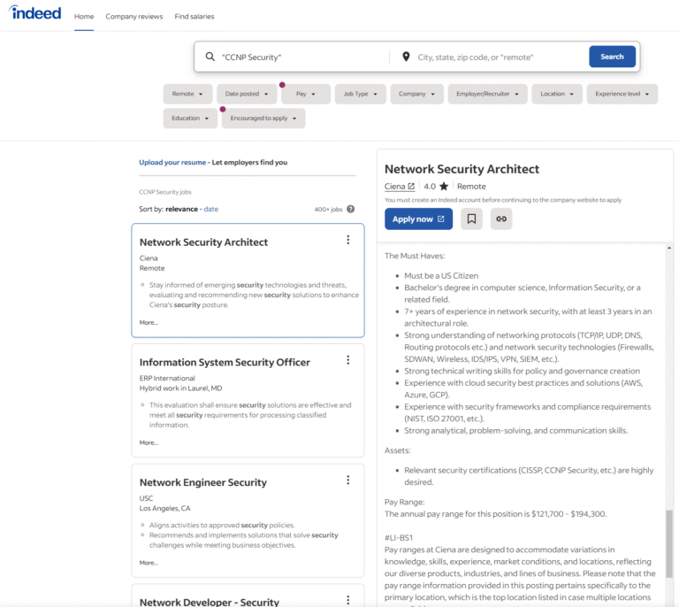Open the Job Type filter
The image size is (679, 607).
tap(361, 94)
